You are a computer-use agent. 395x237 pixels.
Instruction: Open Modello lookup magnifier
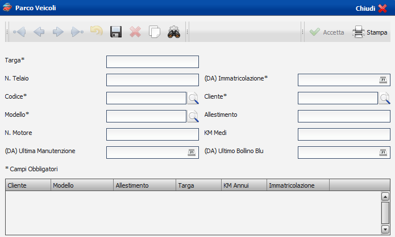click(194, 116)
